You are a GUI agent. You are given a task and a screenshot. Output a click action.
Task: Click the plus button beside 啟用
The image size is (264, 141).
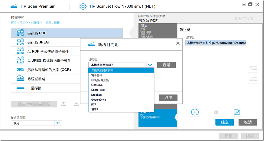58,123
